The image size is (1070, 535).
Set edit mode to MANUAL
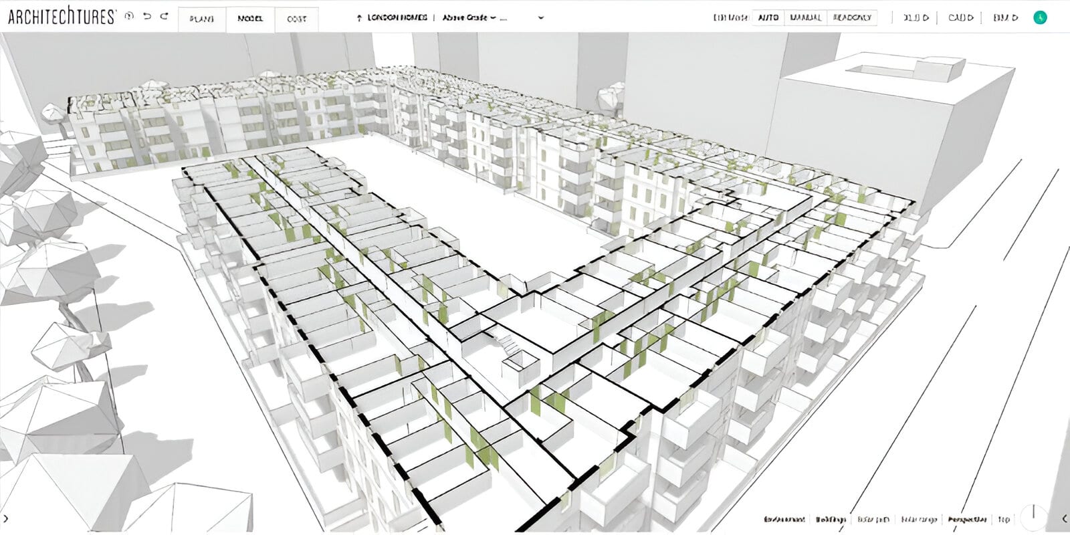[806, 17]
